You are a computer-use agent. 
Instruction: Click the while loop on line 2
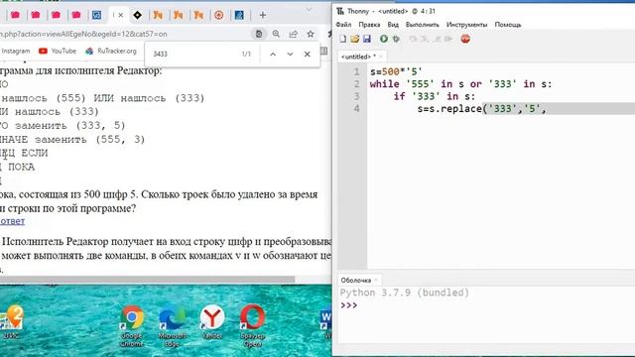click(460, 84)
